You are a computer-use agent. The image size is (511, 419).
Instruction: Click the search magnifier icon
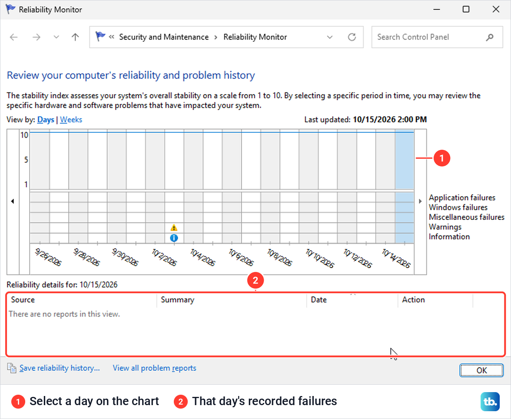(x=489, y=37)
